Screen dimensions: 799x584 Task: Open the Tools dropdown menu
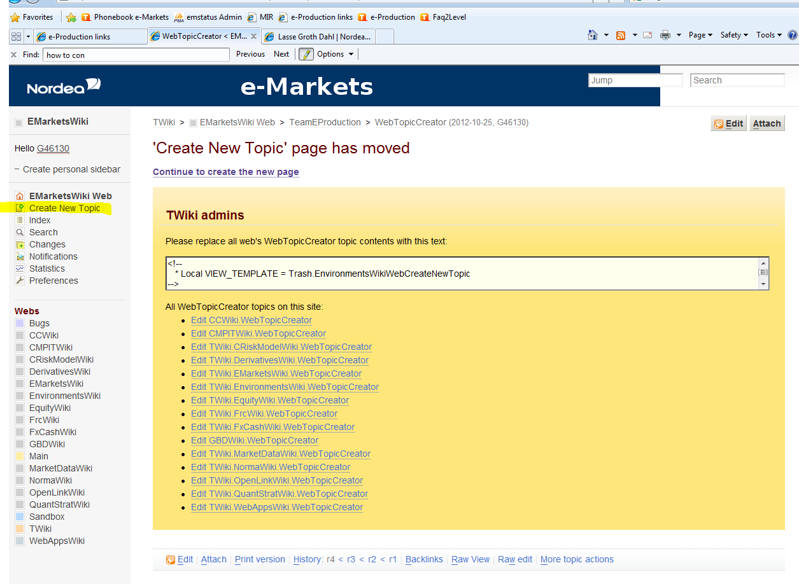tap(769, 35)
